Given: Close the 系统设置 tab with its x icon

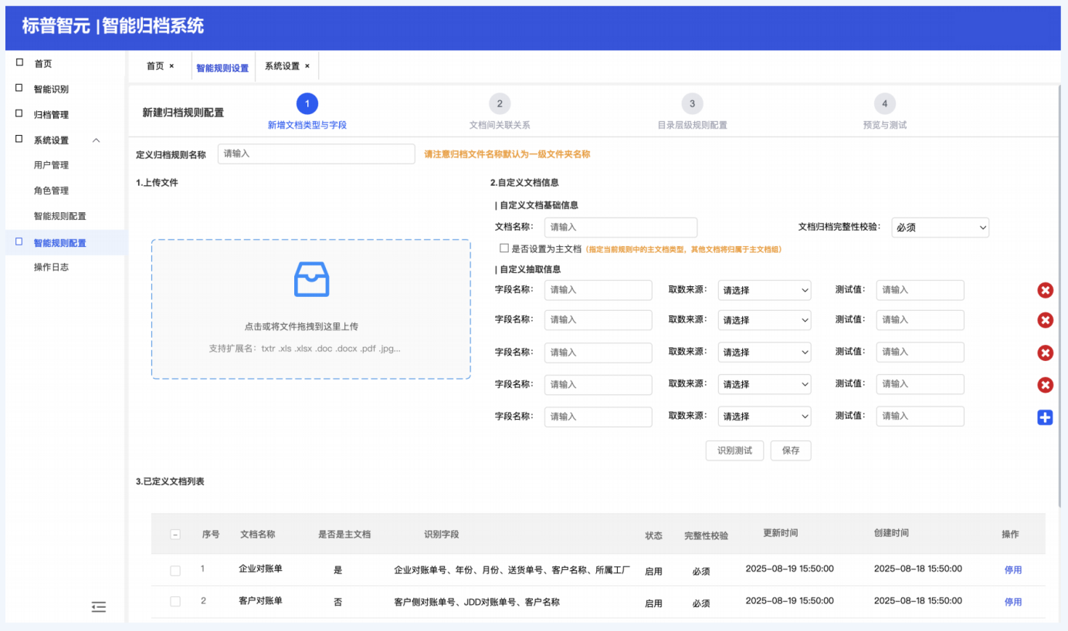Looking at the screenshot, I should 307,66.
